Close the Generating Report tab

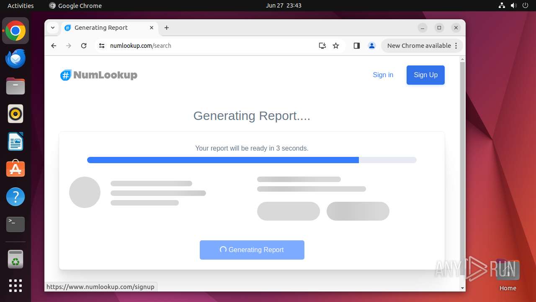[x=152, y=28]
